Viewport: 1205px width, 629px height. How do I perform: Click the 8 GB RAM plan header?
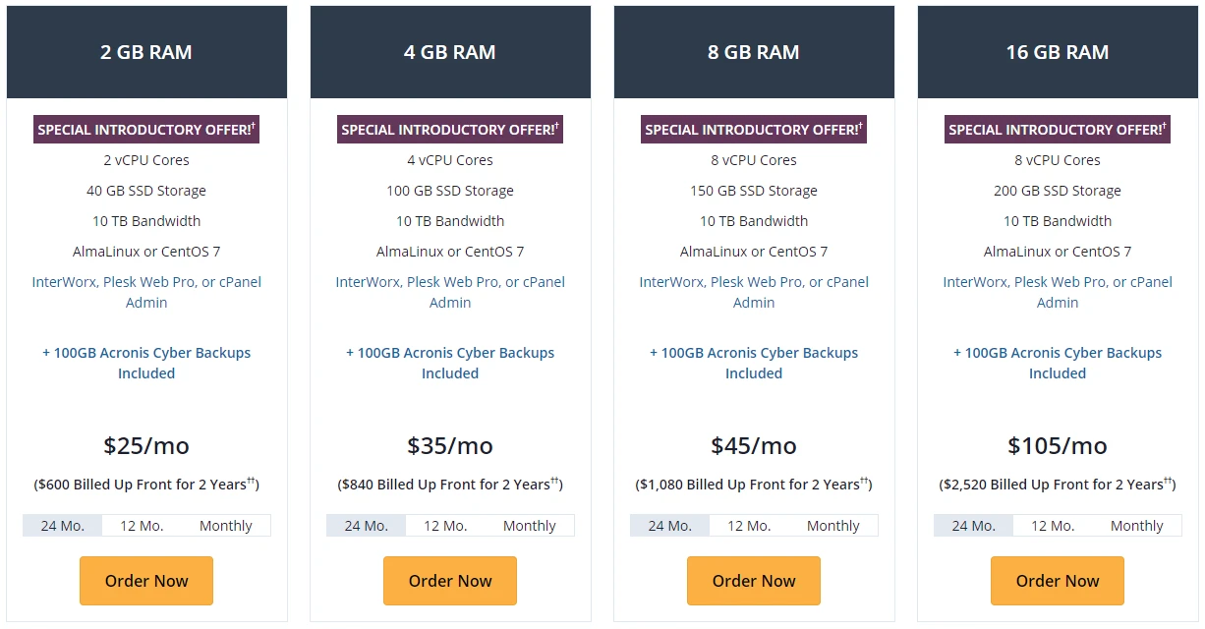point(753,52)
